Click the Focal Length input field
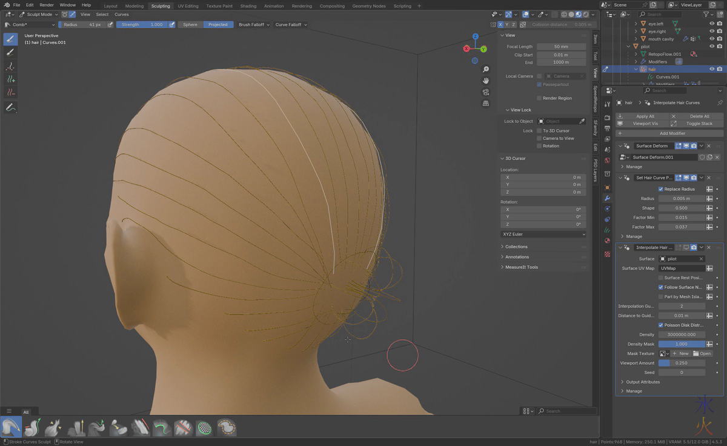Image resolution: width=727 pixels, height=446 pixels. 561,47
